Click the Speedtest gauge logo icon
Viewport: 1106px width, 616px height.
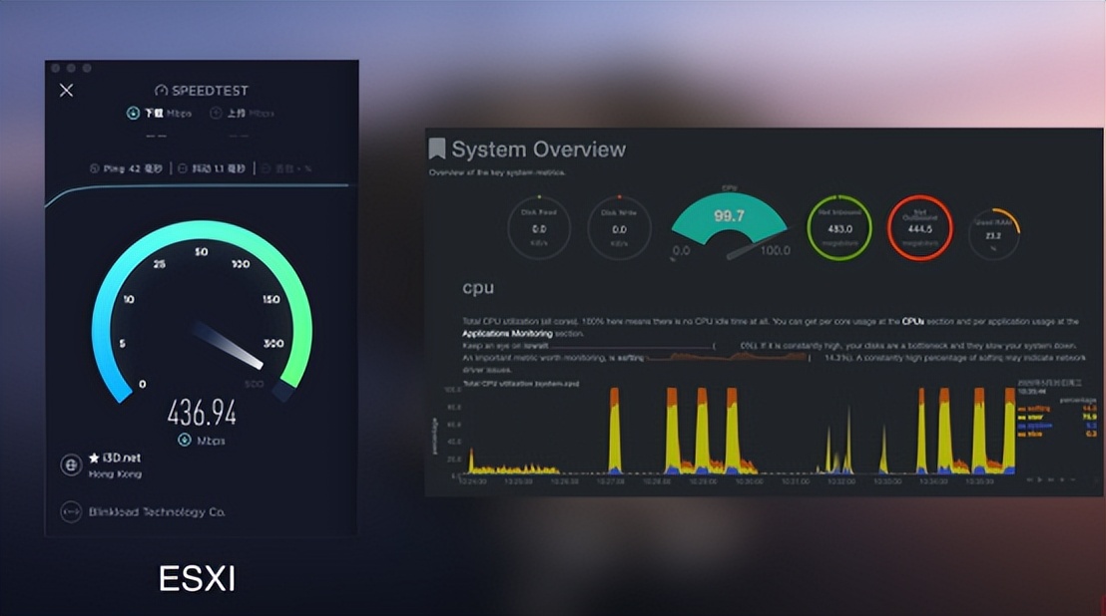point(161,90)
